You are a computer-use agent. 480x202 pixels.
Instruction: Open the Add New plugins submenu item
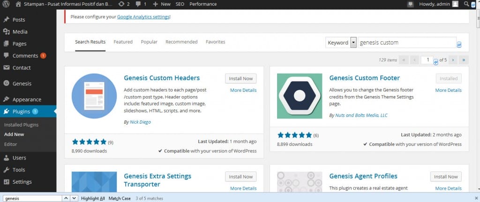14,135
